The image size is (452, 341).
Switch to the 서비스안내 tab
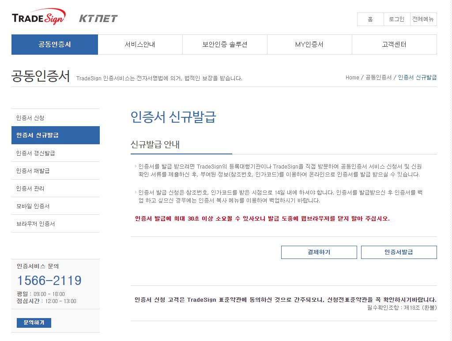[x=140, y=45]
